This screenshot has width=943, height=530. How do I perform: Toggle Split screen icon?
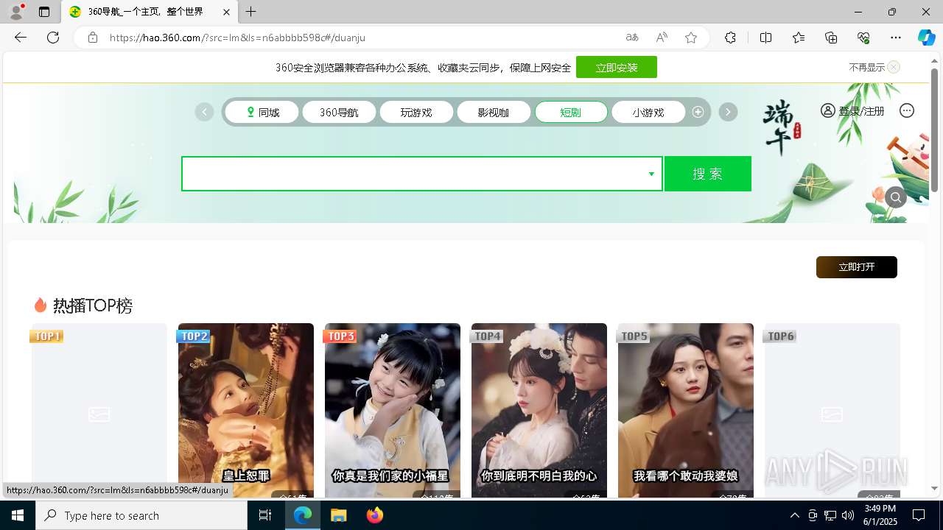pos(765,38)
